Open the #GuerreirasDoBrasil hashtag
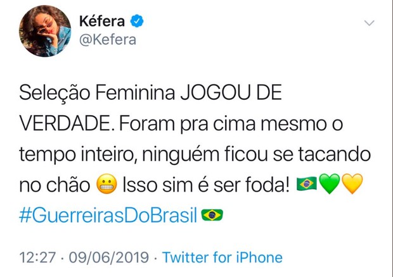393x277 pixels. pyautogui.click(x=108, y=215)
